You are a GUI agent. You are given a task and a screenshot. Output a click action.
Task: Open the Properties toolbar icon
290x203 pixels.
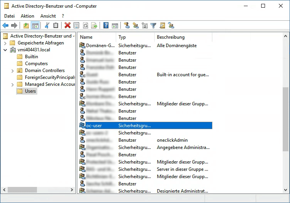(x=77, y=26)
